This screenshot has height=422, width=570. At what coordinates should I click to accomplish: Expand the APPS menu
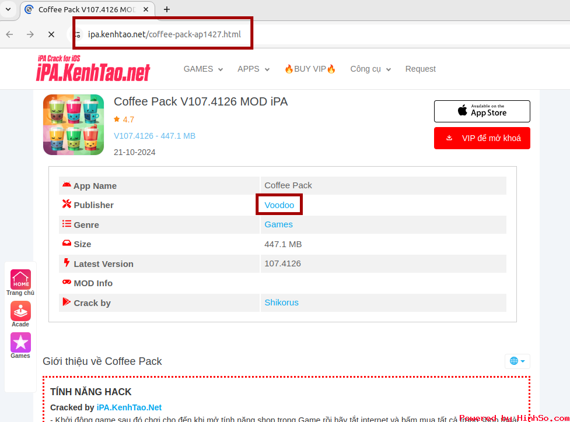pos(253,69)
